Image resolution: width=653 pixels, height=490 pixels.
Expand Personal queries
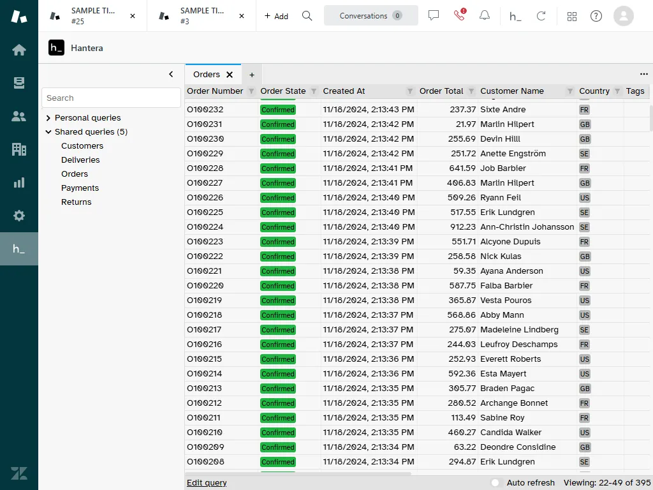tap(48, 117)
